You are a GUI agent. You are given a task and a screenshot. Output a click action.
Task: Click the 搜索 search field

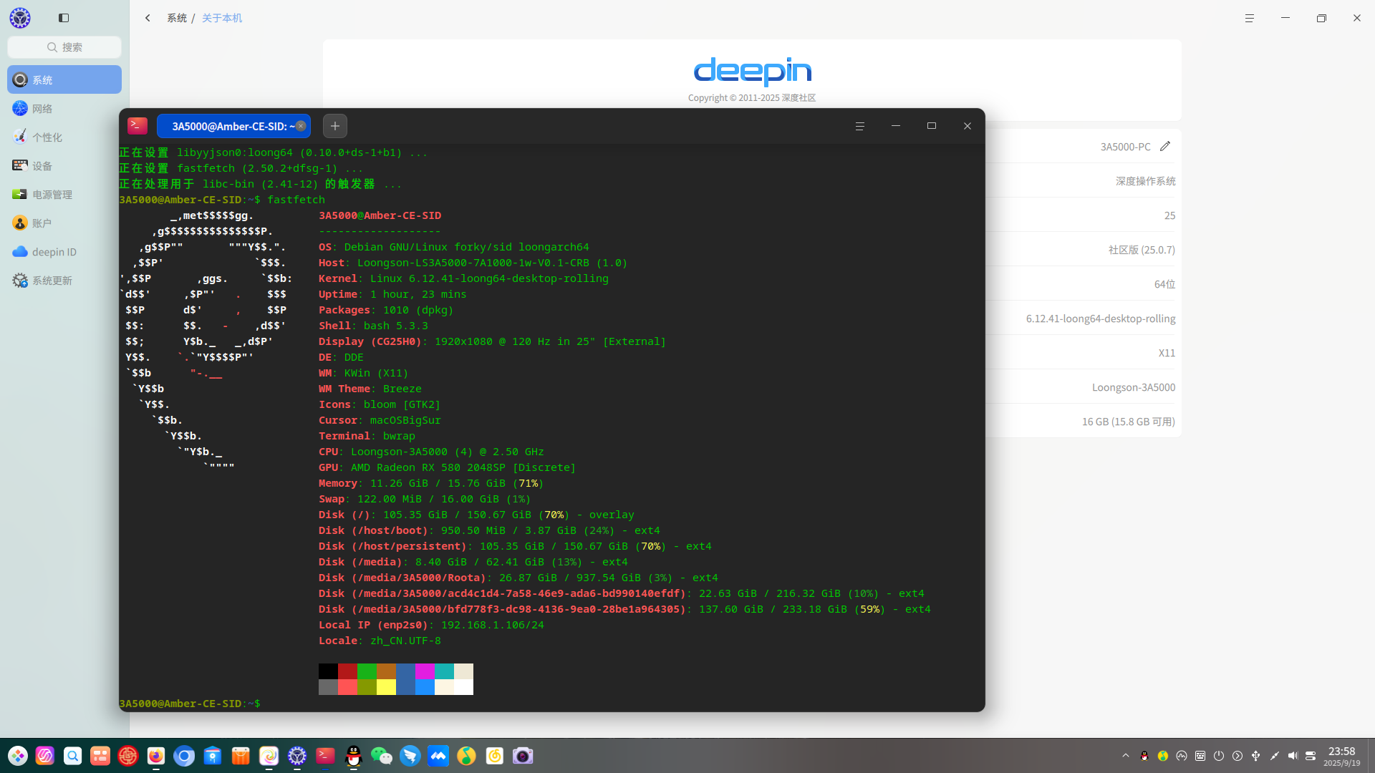pyautogui.click(x=64, y=47)
